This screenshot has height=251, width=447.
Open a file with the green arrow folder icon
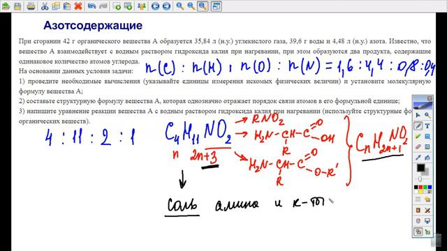point(6,6)
